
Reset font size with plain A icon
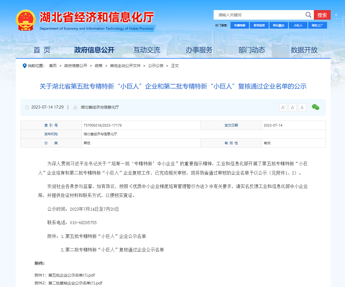302,107
